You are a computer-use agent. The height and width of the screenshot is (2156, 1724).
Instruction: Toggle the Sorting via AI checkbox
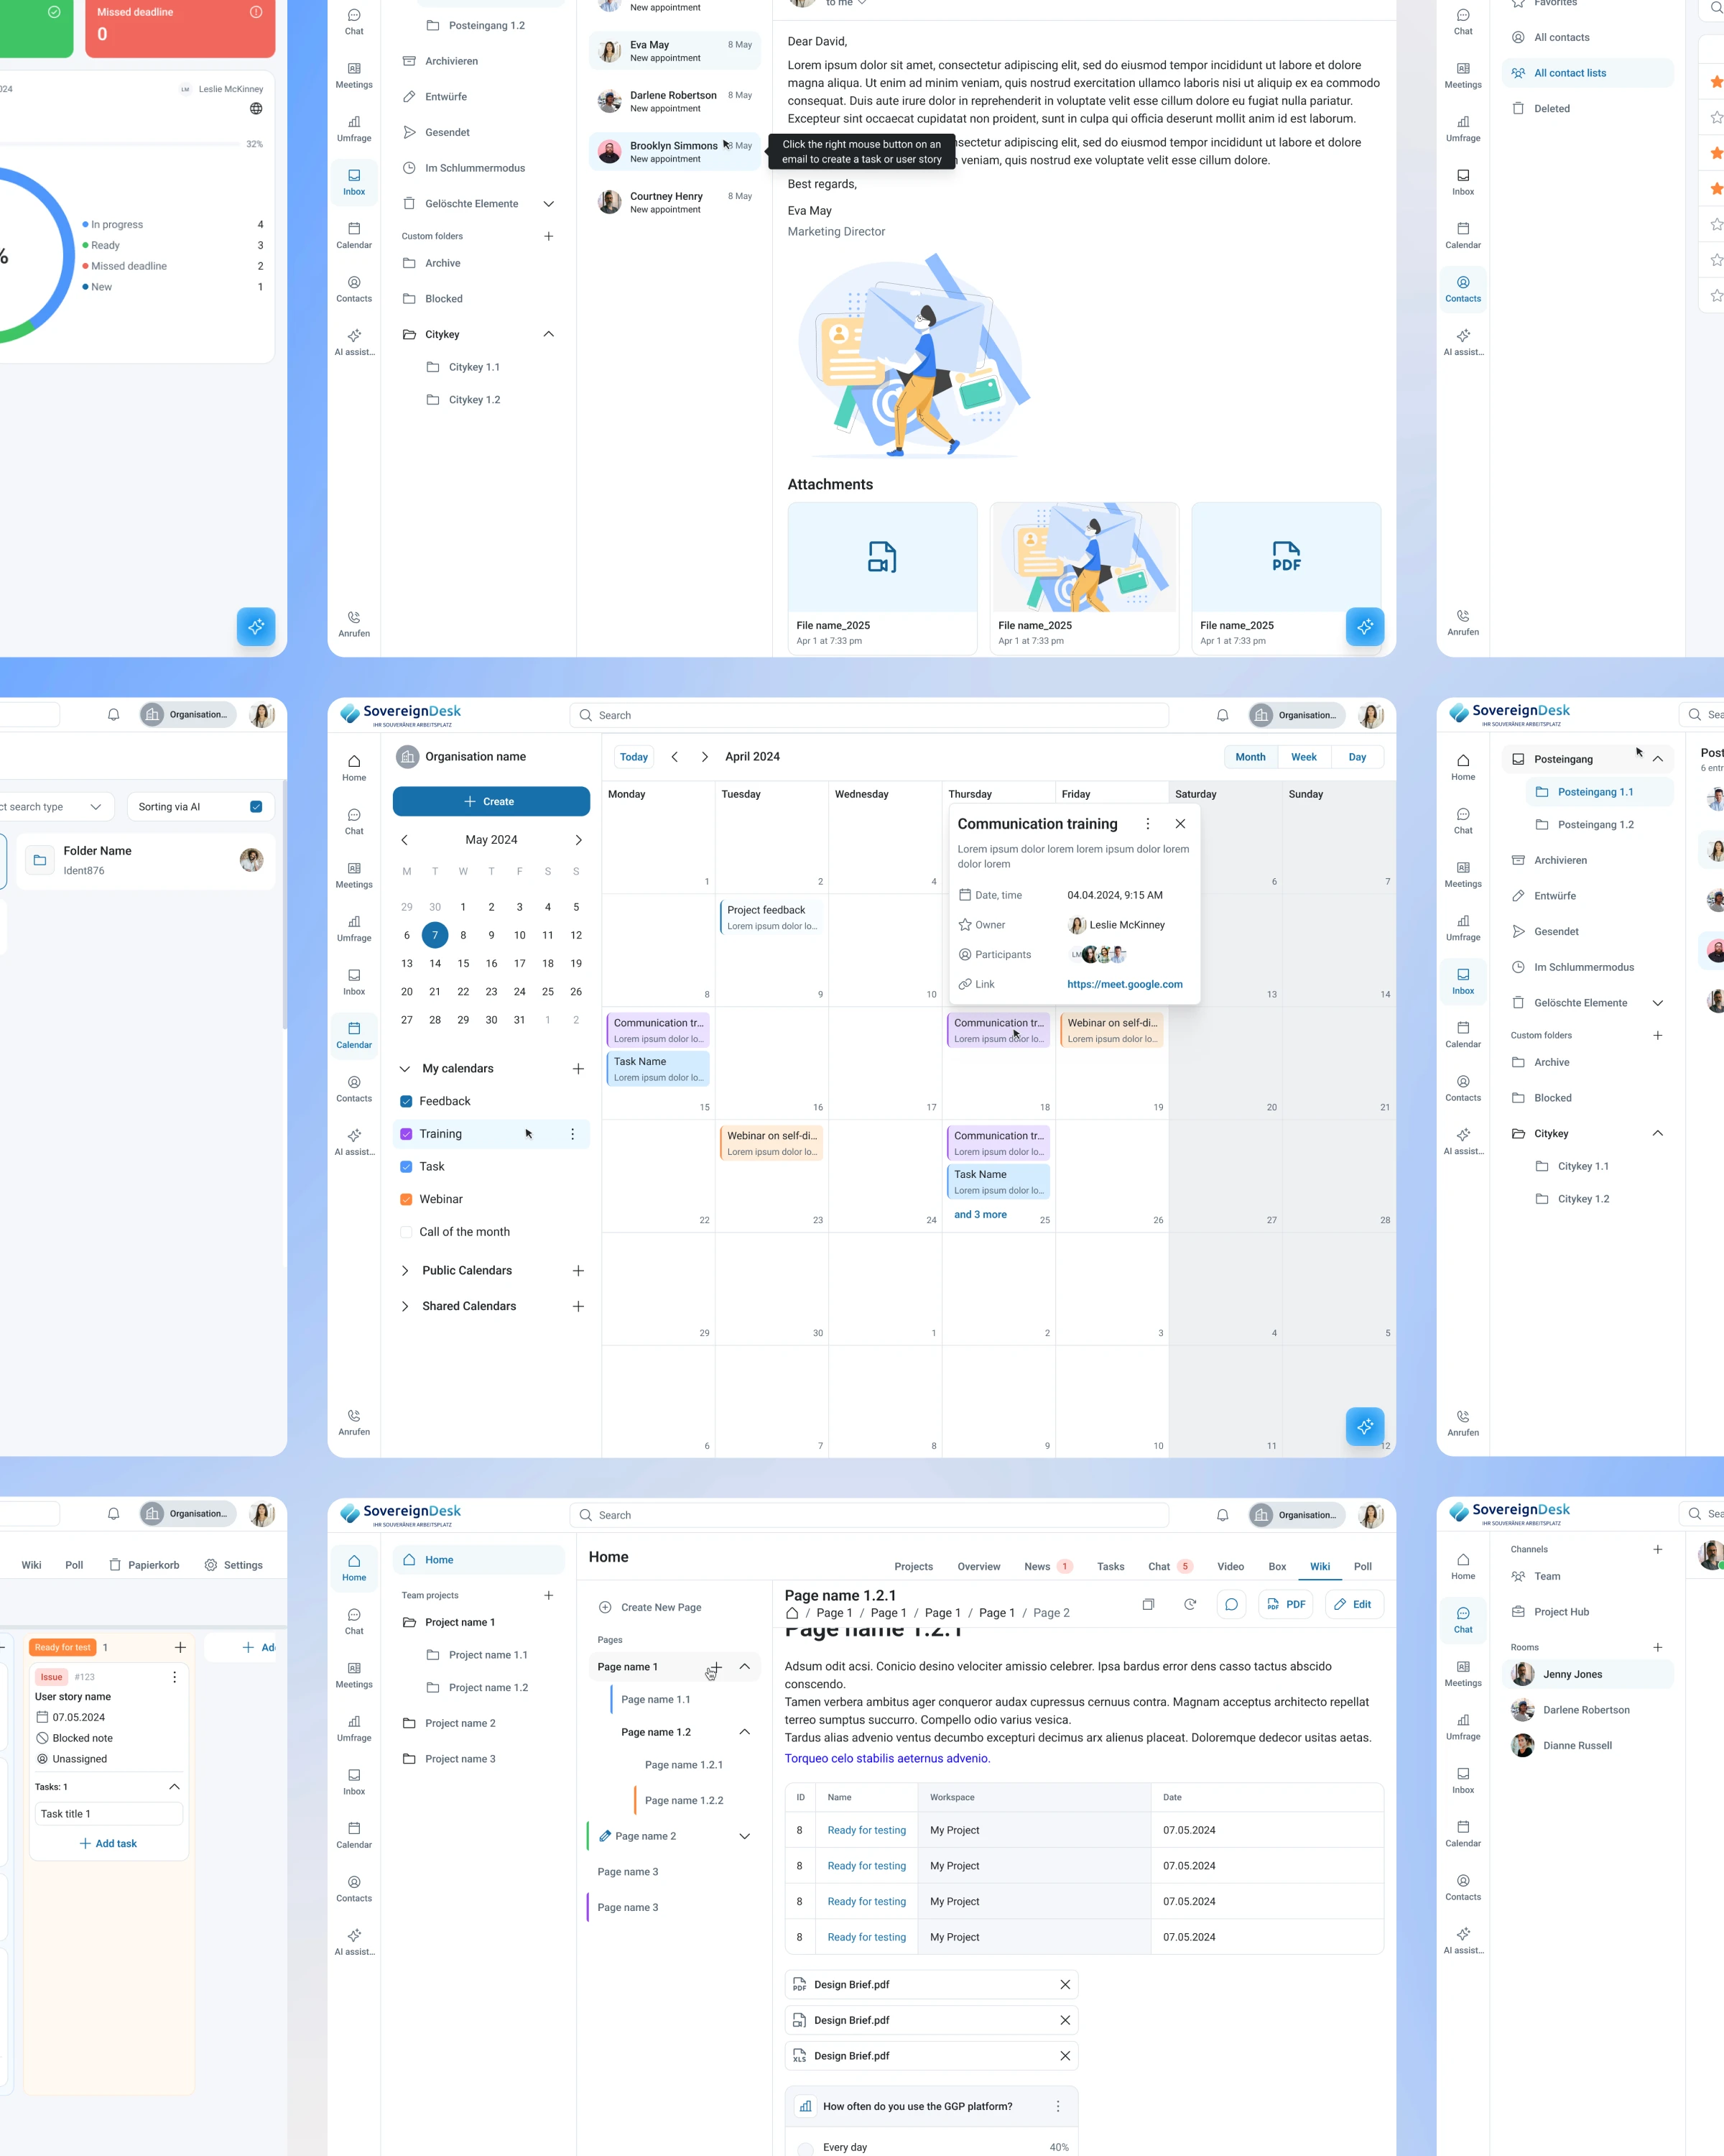[256, 807]
